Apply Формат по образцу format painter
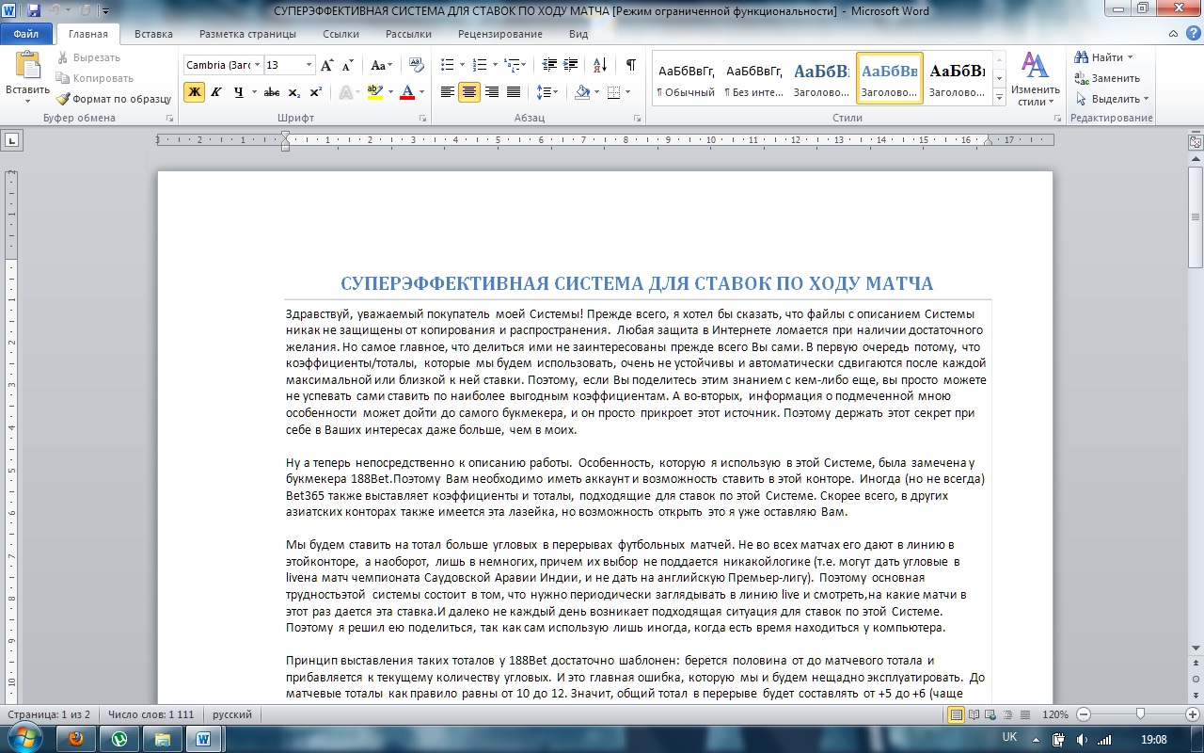The image size is (1204, 753). click(x=113, y=99)
